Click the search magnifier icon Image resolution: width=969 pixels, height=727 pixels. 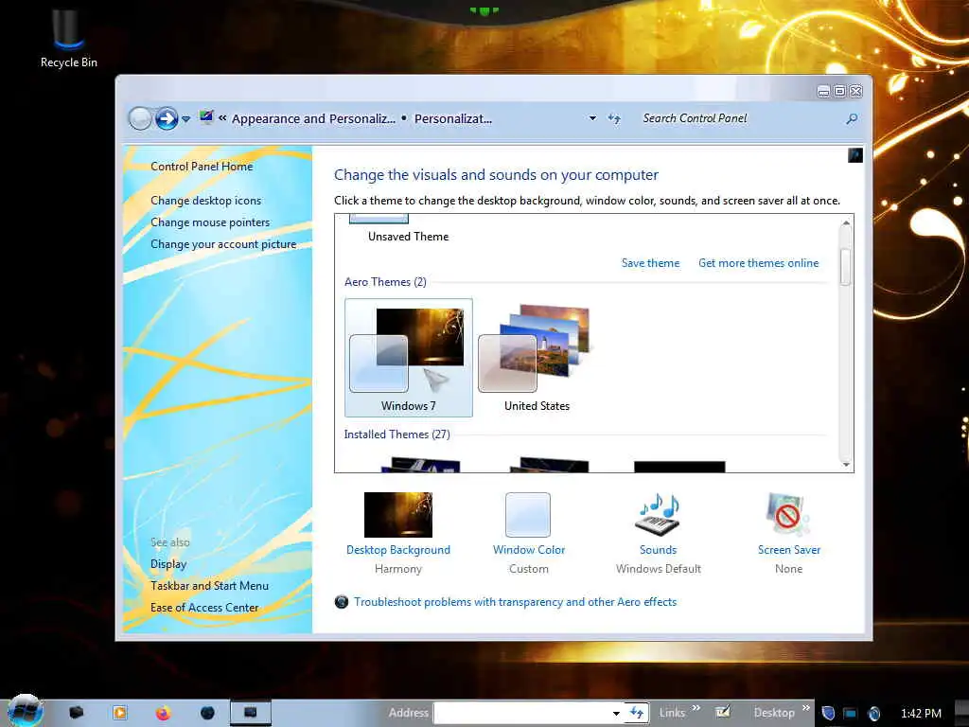[852, 118]
